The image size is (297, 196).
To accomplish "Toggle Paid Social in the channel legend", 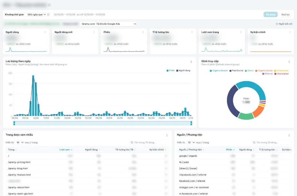I will click(x=236, y=71).
